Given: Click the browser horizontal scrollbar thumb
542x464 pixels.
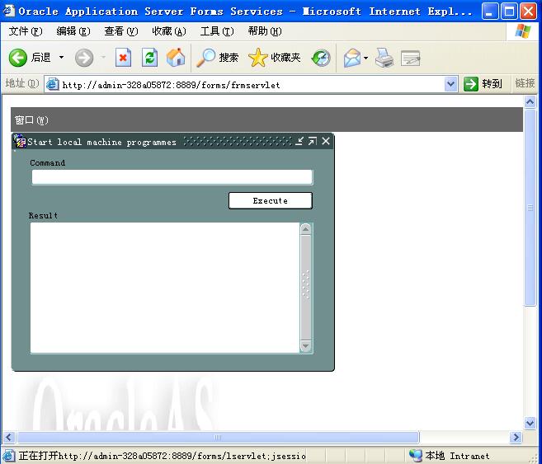Looking at the screenshot, I should (x=218, y=438).
